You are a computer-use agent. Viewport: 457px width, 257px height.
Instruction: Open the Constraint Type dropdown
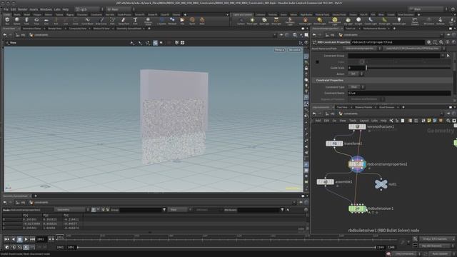pos(357,87)
